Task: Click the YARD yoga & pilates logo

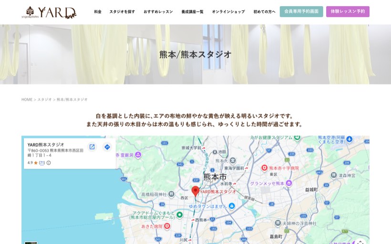Action: tap(49, 12)
